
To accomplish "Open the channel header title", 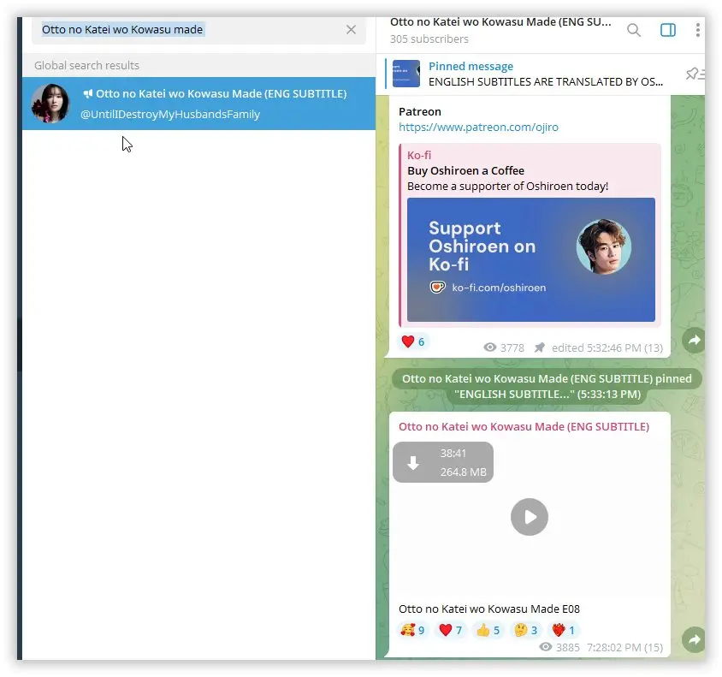I will coord(500,22).
